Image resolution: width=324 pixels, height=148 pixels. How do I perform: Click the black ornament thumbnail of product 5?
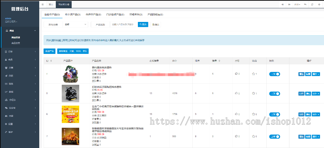pyautogui.click(x=70, y=93)
